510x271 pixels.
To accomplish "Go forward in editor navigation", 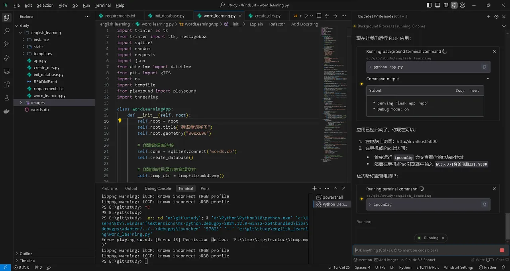I will (335, 16).
